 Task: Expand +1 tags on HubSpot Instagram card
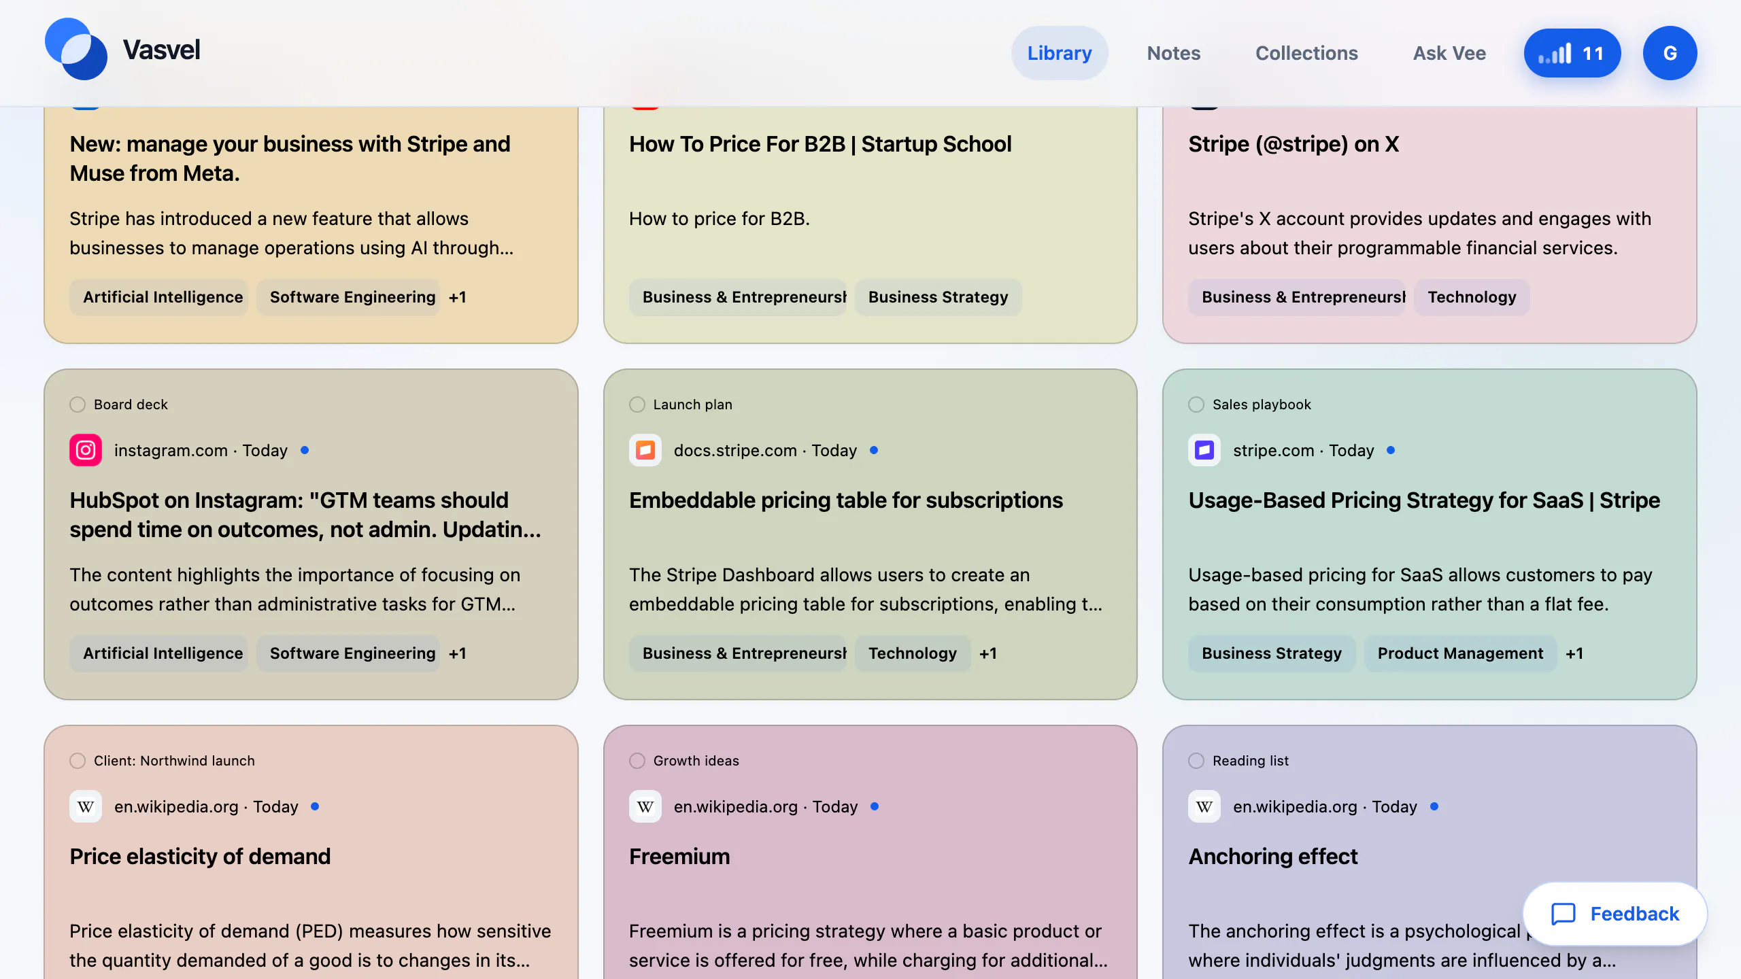[x=458, y=653]
